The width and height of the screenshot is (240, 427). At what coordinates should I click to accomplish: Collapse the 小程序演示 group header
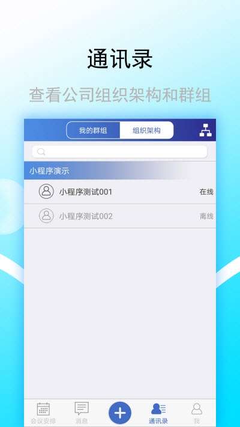[120, 171]
